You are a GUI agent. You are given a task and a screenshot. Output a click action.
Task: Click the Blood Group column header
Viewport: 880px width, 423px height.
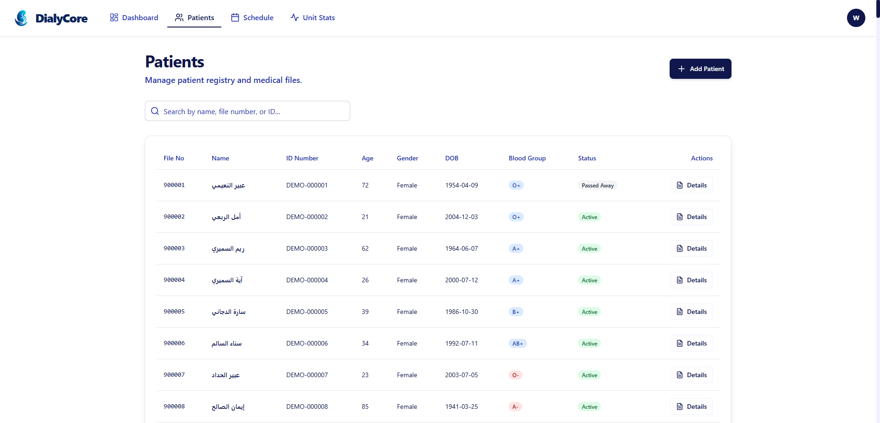tap(527, 158)
